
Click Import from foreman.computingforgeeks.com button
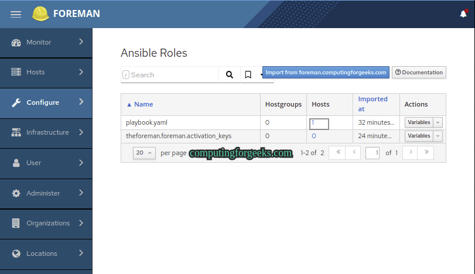[326, 73]
